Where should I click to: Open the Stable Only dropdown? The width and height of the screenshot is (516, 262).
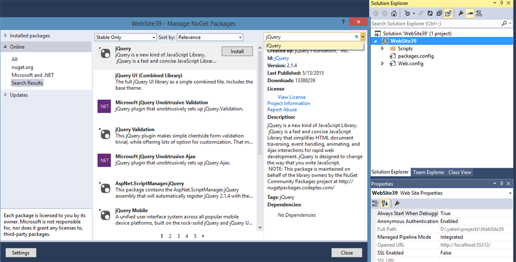[126, 37]
